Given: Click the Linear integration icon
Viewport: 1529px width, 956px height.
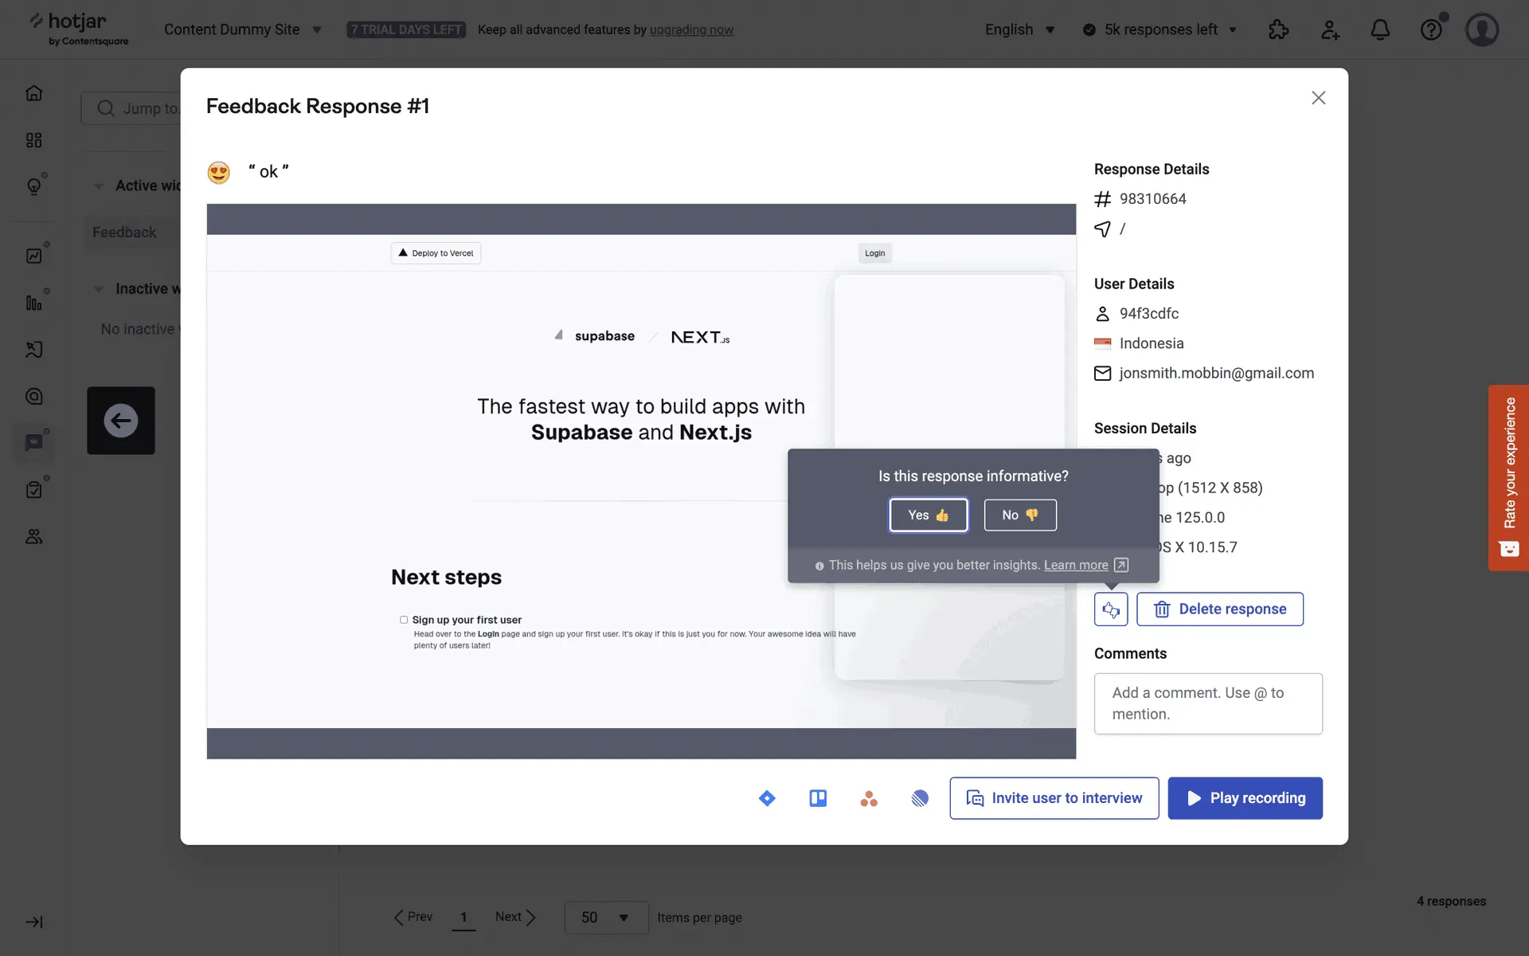Looking at the screenshot, I should [x=920, y=798].
